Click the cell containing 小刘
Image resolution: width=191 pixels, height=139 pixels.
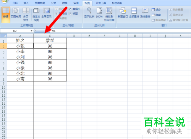coord(20,57)
